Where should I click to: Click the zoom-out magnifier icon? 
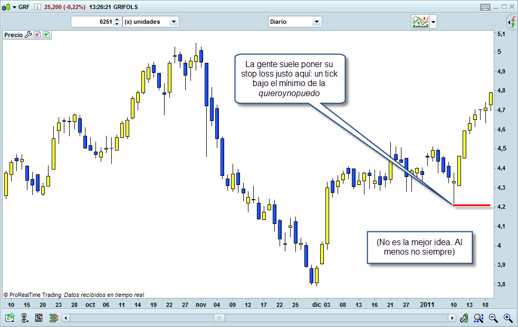(x=494, y=317)
